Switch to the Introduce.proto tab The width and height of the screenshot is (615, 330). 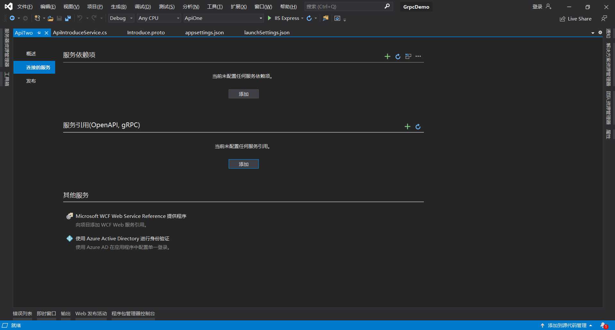pos(146,33)
